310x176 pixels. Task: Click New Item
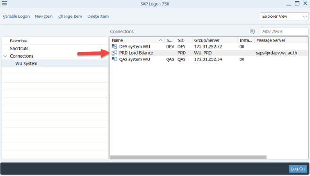[44, 17]
